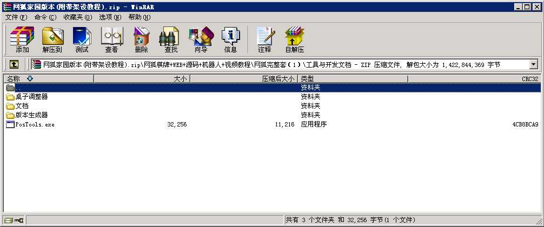
Task: Sort by 大小 column header
Action: [142, 79]
